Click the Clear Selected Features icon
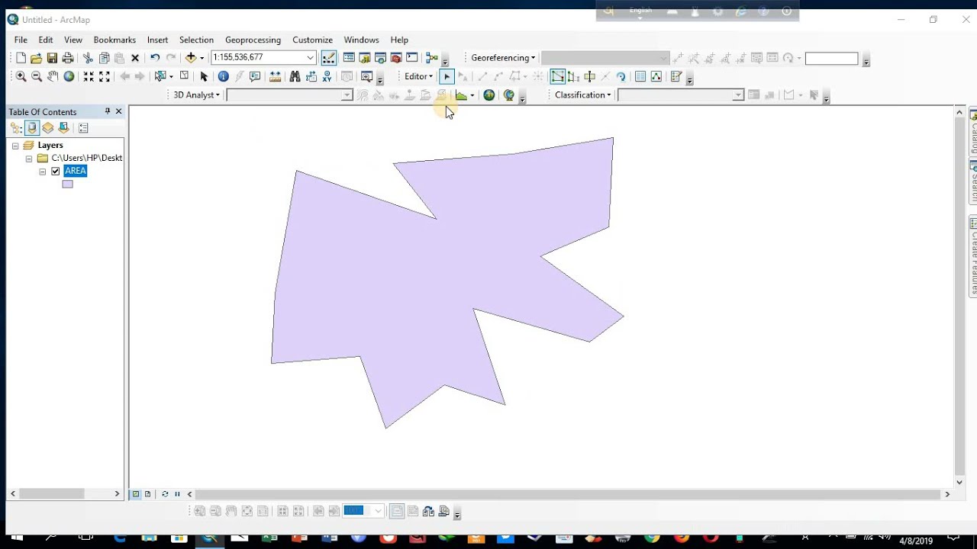The image size is (977, 549). point(184,76)
